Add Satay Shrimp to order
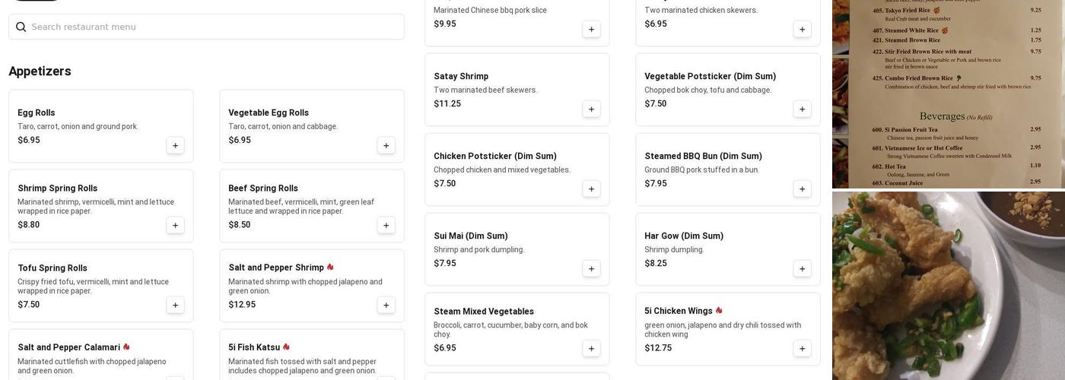This screenshot has width=1065, height=380. click(x=591, y=109)
